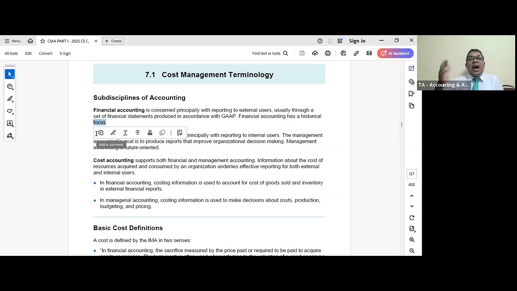The image size is (517, 291).
Task: Click the heading '7.1 Cost Management Terminology'
Action: click(x=209, y=75)
